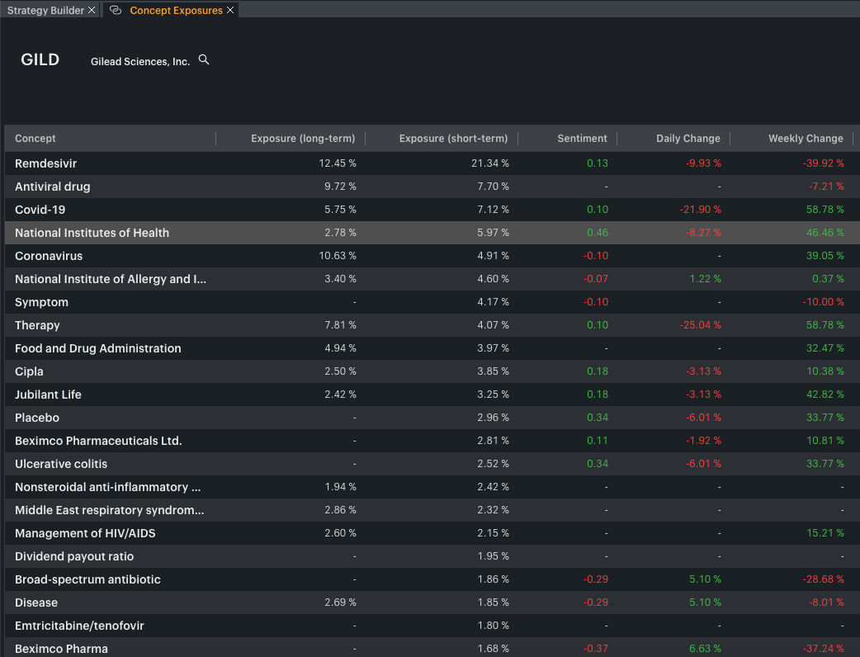Click Emtricitabine/tenofovir short-term 1.80 %

493,626
